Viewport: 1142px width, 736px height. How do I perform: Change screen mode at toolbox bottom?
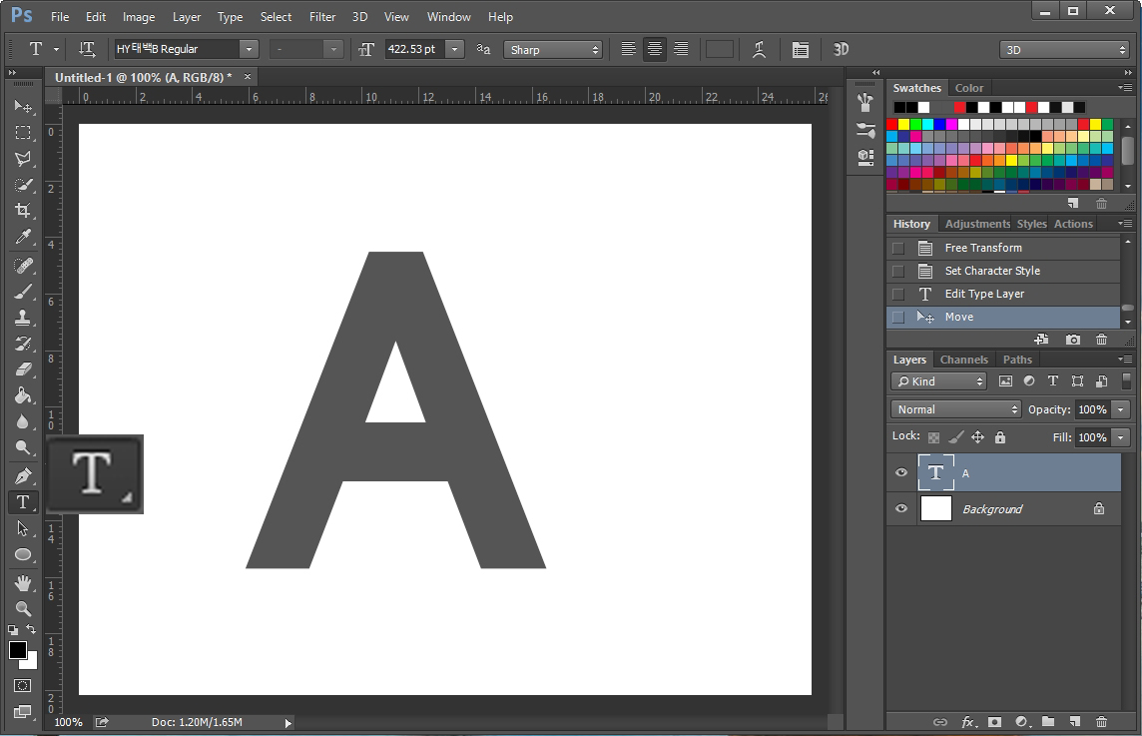click(23, 712)
